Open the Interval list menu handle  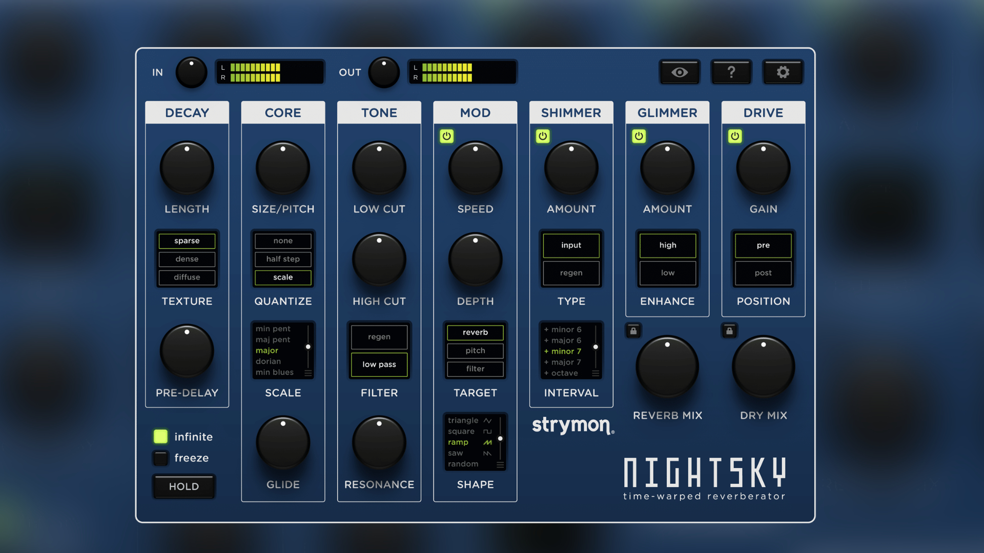596,373
